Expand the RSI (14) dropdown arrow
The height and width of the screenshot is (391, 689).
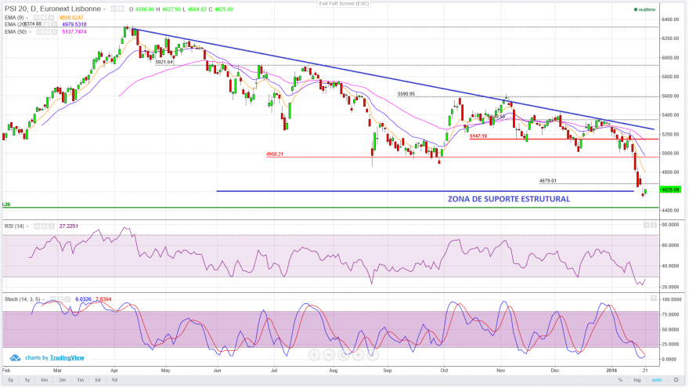tap(27, 226)
